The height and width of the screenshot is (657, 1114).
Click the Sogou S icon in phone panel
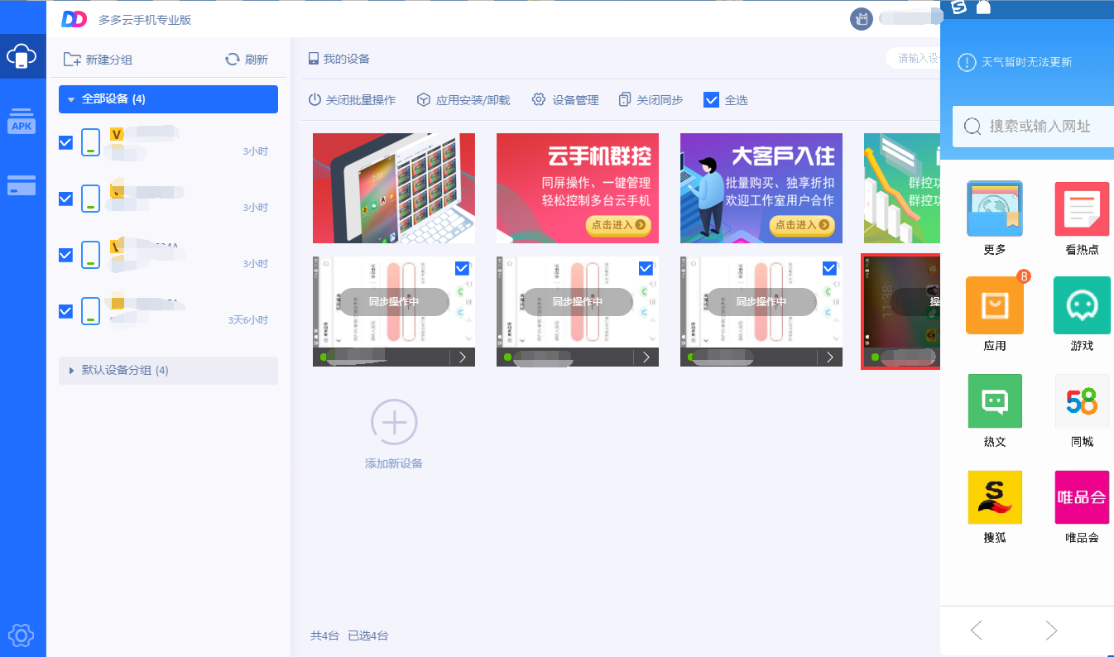coord(958,7)
